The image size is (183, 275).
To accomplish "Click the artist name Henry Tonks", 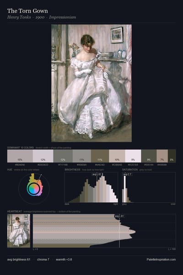I will [x=19, y=17].
